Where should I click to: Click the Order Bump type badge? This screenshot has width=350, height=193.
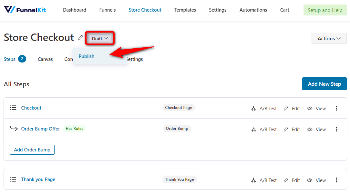(177, 129)
